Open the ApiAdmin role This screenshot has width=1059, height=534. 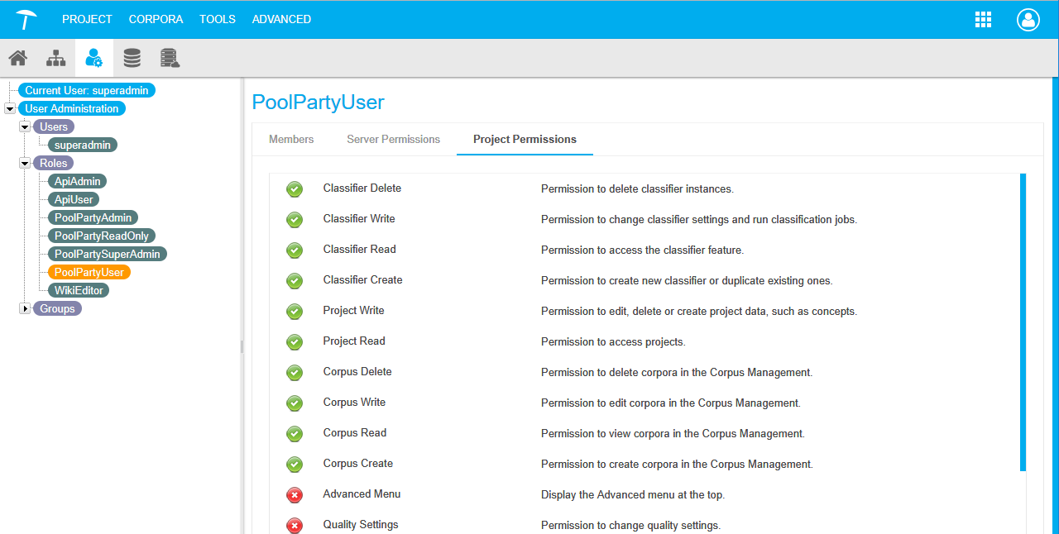pos(78,181)
